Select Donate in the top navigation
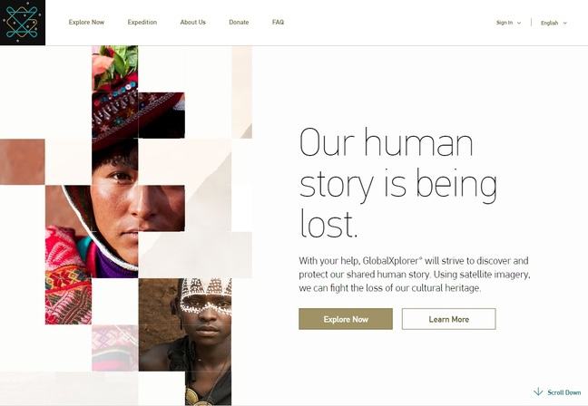 point(239,22)
